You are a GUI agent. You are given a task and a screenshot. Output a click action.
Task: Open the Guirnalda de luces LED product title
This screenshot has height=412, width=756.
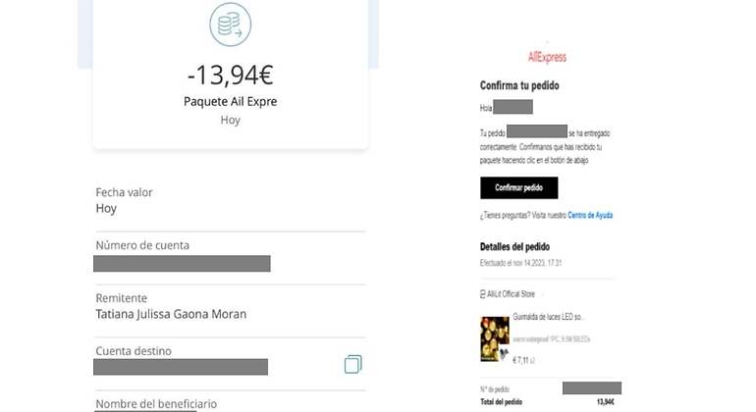pyautogui.click(x=548, y=317)
